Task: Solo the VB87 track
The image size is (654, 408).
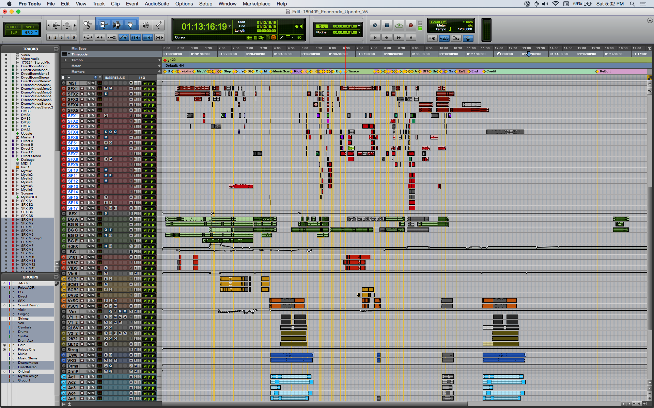Action: (x=88, y=262)
